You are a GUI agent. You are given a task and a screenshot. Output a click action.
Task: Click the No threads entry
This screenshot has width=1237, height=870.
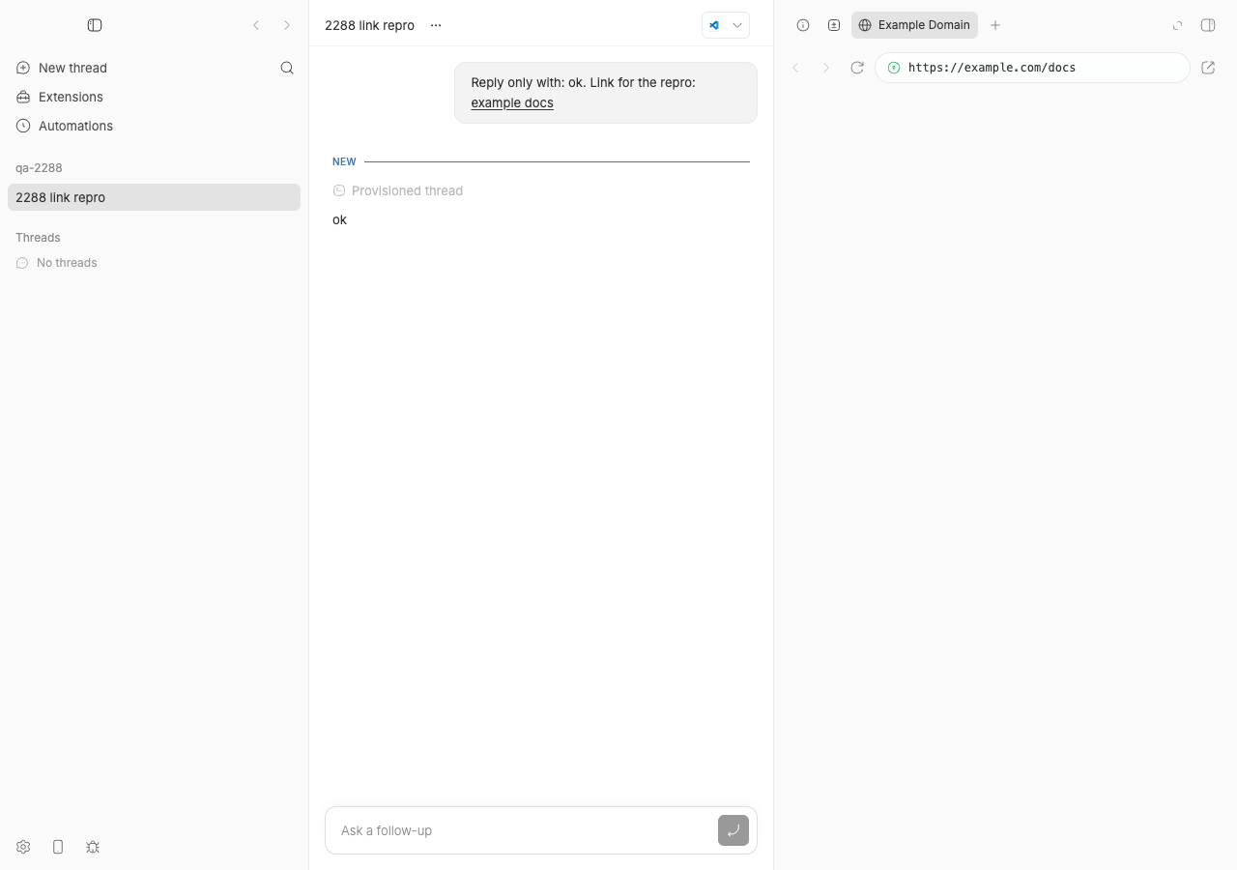[67, 263]
